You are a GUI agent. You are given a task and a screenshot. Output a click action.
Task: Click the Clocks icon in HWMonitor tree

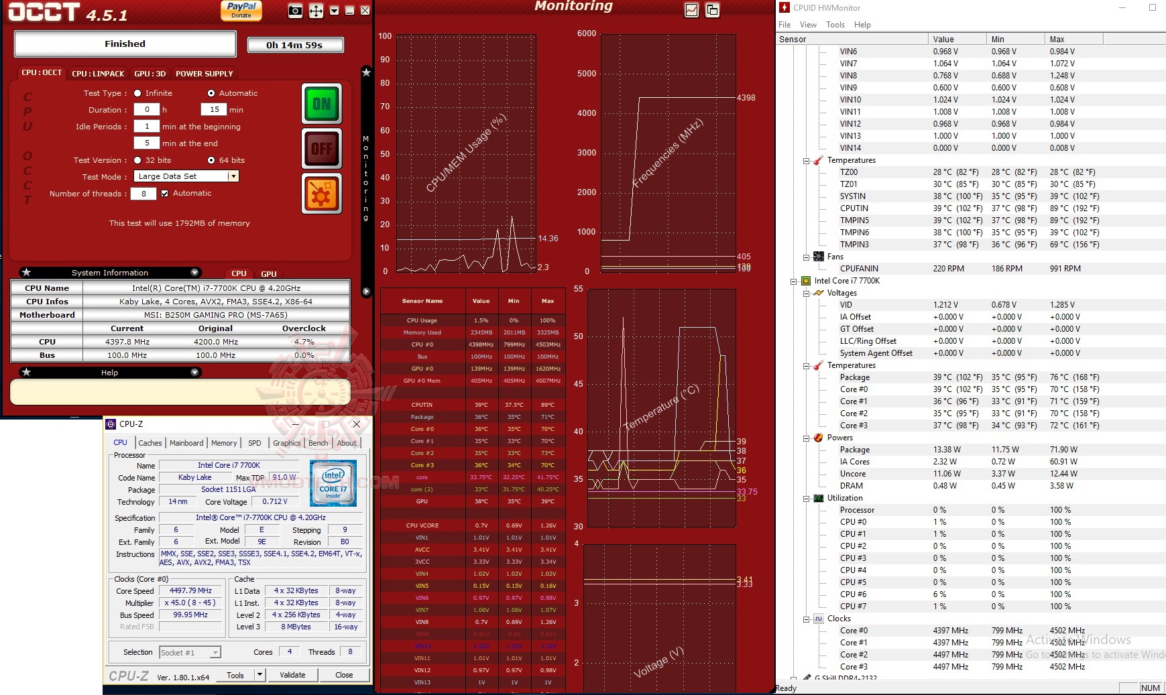[819, 619]
